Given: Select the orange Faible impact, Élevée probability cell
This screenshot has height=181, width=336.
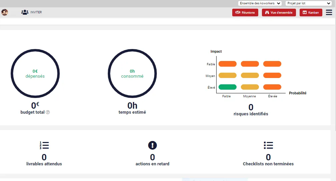Looking at the screenshot, I should pyautogui.click(x=272, y=64).
